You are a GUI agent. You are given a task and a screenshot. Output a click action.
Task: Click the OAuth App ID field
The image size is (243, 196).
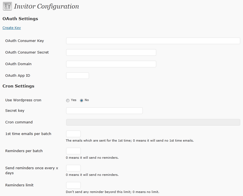77,76
